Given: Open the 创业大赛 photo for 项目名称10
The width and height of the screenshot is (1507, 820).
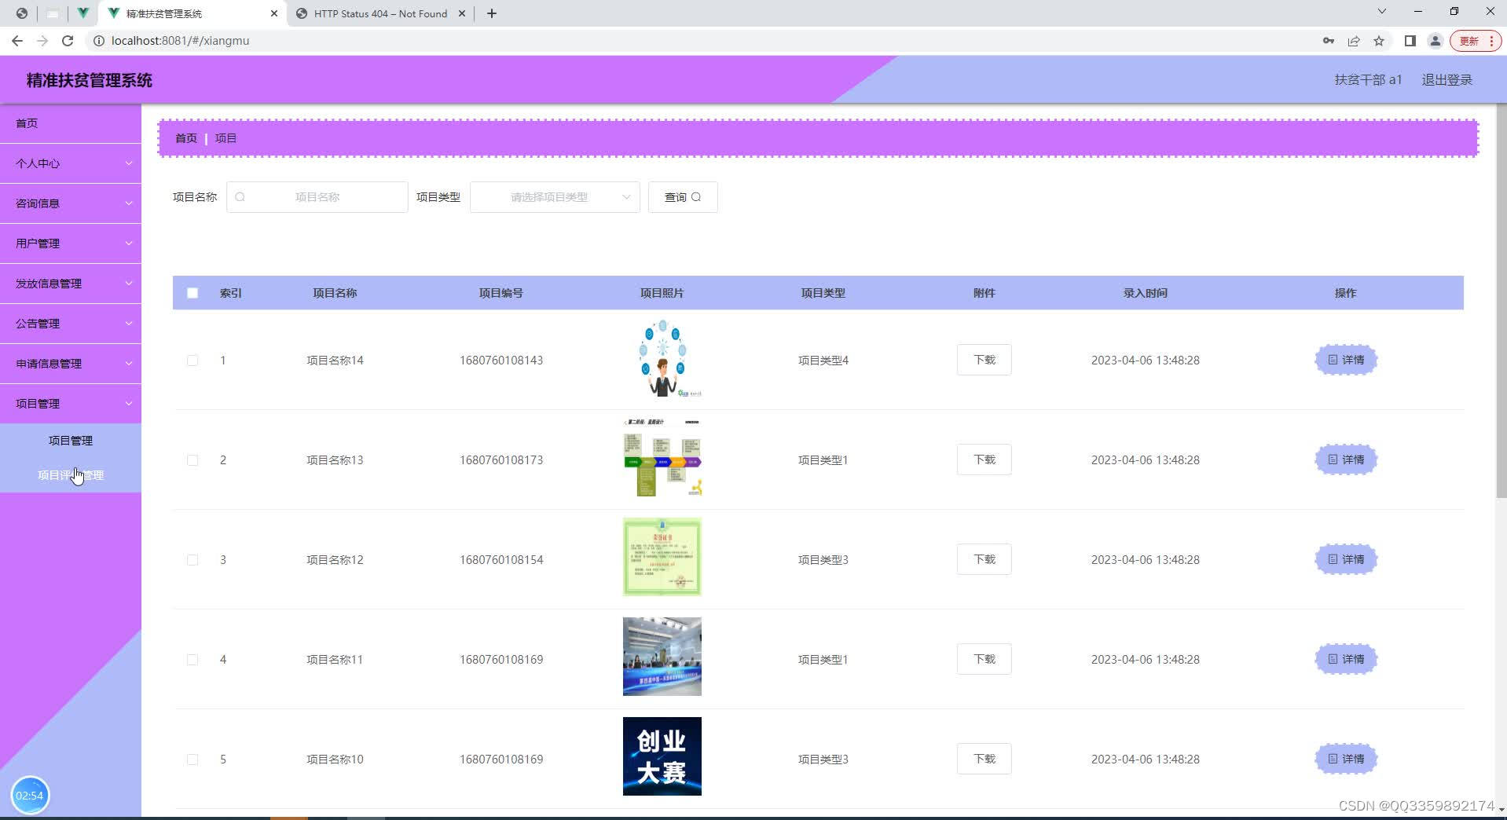Looking at the screenshot, I should 662,756.
